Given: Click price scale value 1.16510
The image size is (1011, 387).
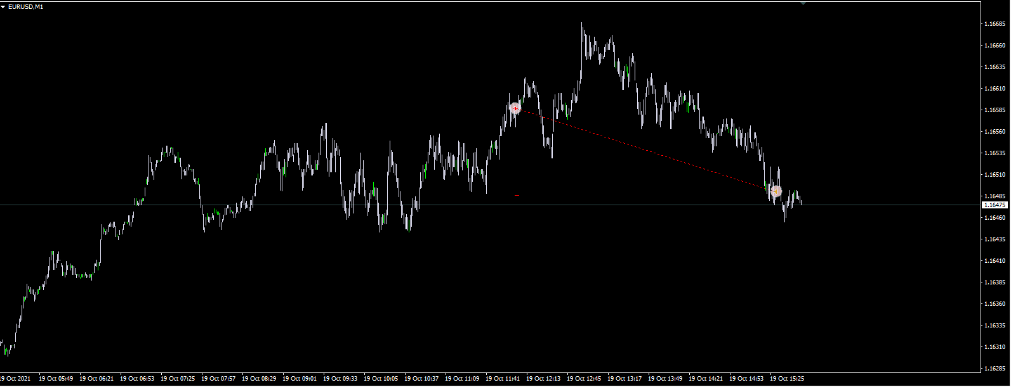Looking at the screenshot, I should click(994, 175).
